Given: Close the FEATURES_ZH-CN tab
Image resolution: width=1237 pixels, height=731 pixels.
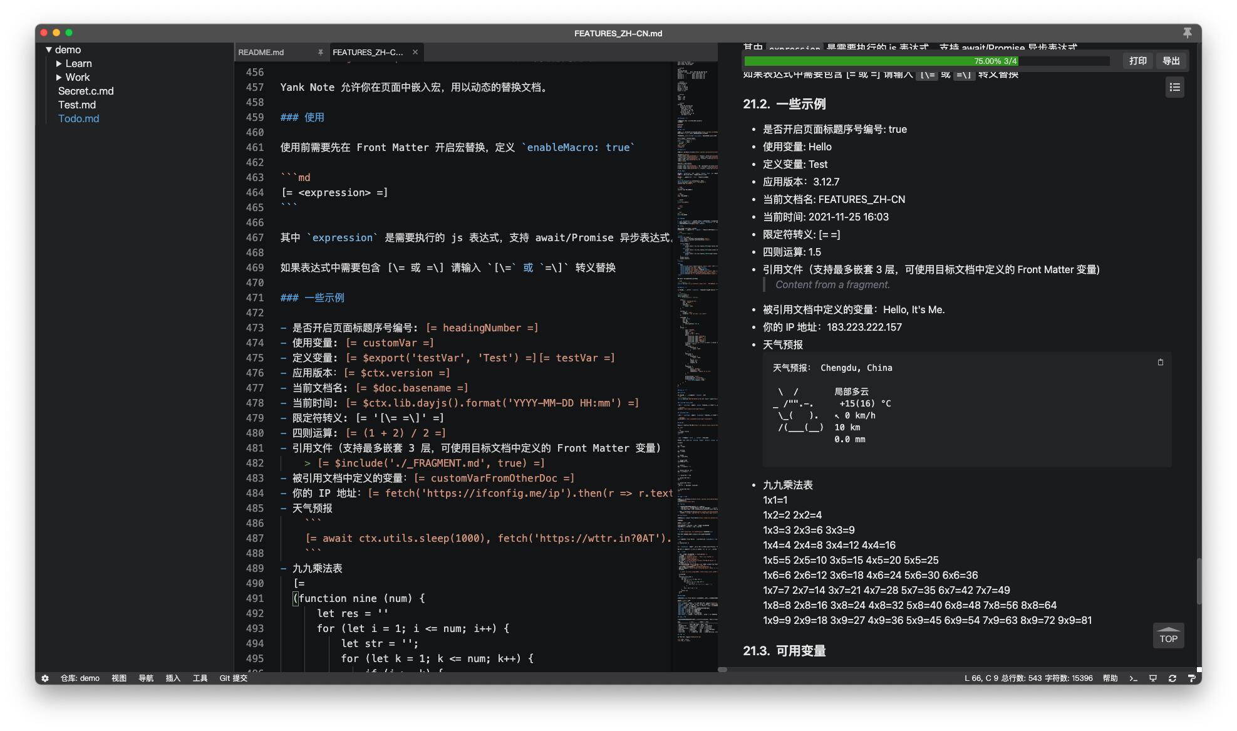Looking at the screenshot, I should (x=415, y=52).
